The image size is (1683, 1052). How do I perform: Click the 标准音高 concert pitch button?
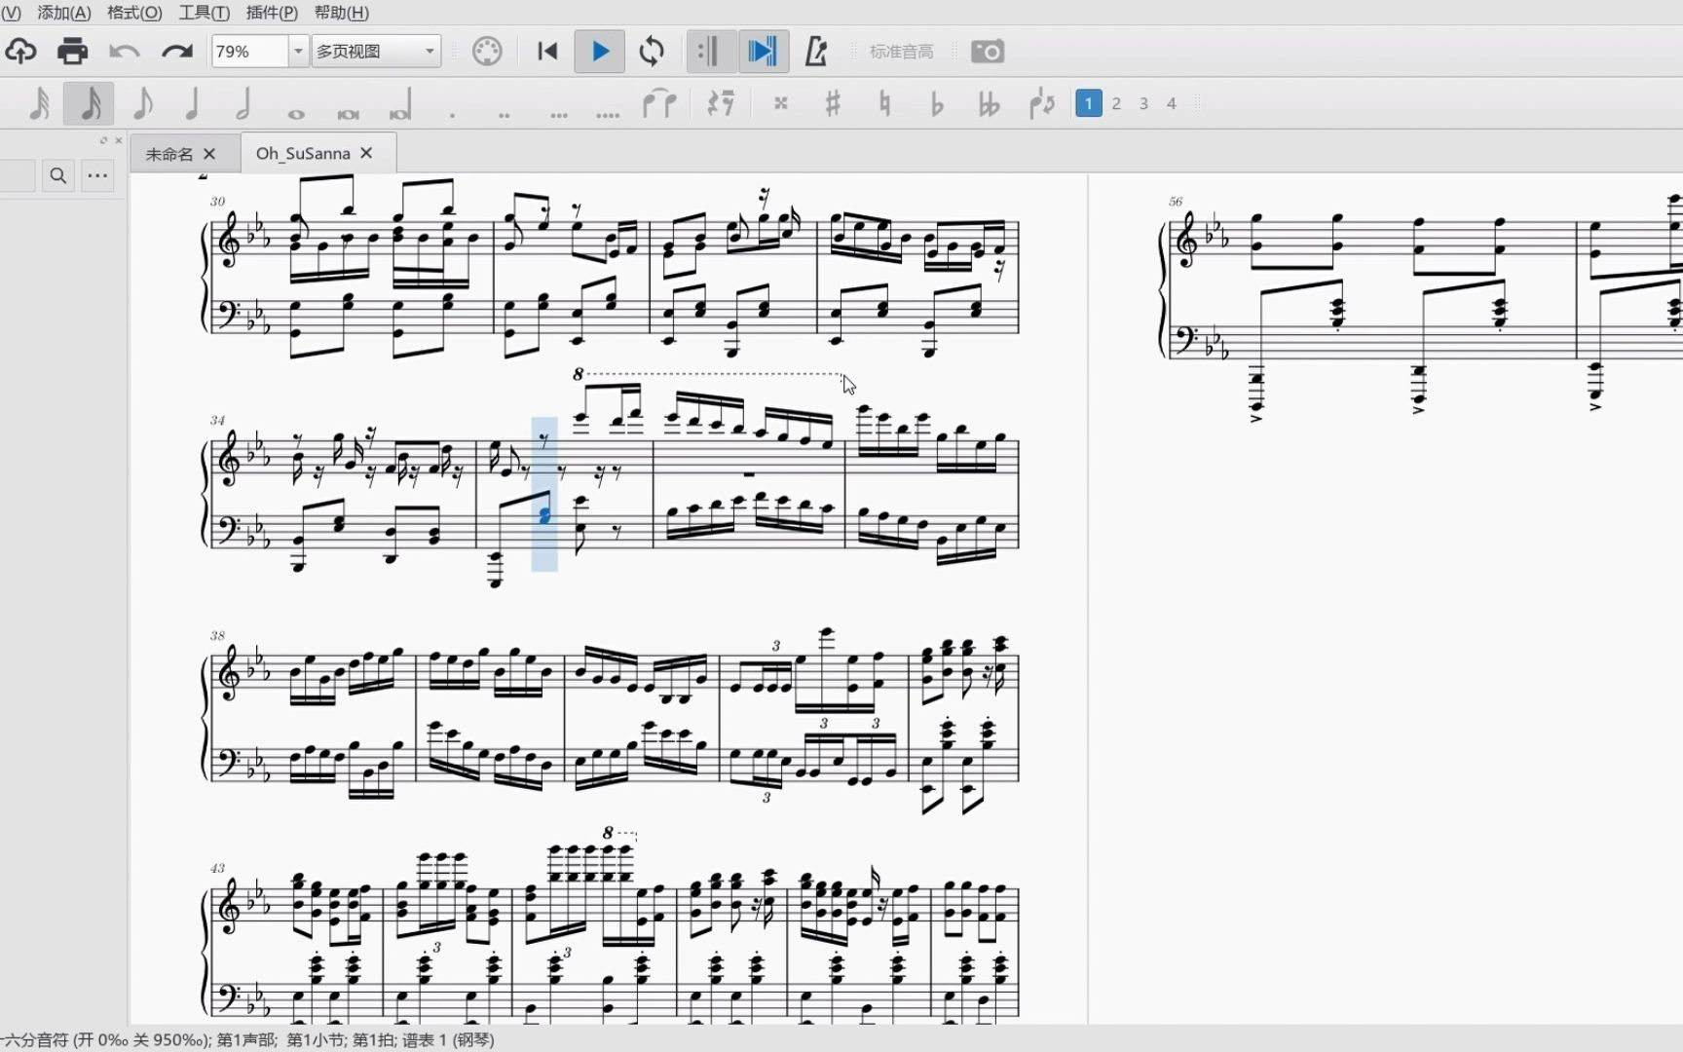[x=902, y=52]
